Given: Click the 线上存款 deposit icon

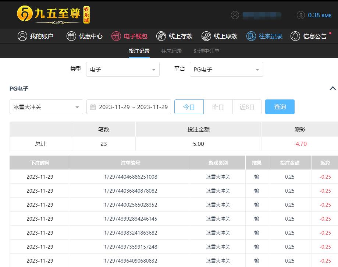Looking at the screenshot, I should tap(161, 36).
